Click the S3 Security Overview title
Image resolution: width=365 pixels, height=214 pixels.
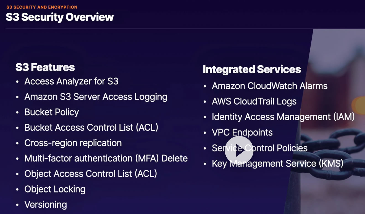[60, 17]
